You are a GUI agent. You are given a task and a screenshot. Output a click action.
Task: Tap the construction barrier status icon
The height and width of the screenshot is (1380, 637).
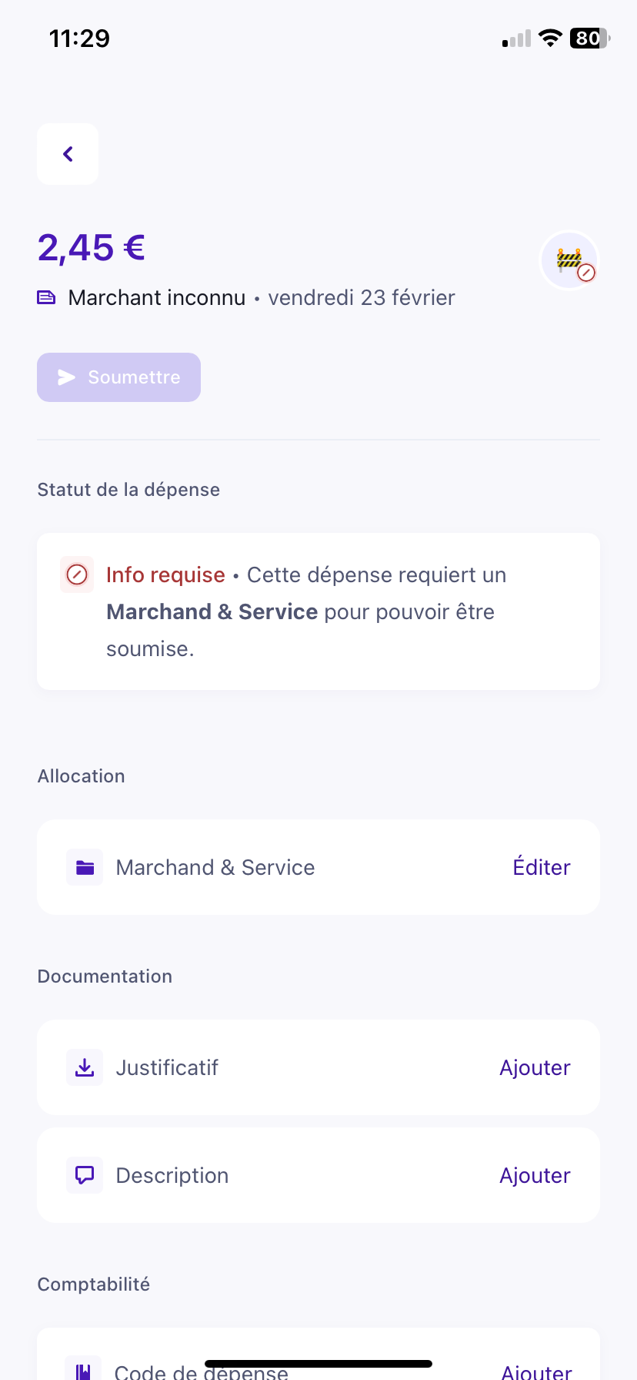pos(569,260)
